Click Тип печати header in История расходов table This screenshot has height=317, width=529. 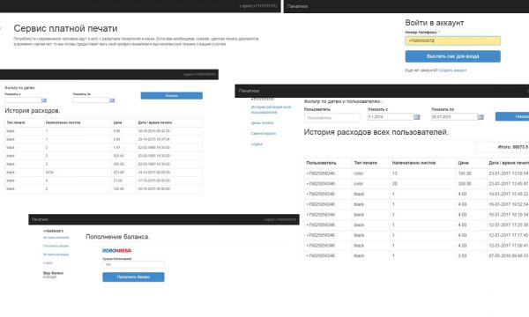(x=16, y=122)
